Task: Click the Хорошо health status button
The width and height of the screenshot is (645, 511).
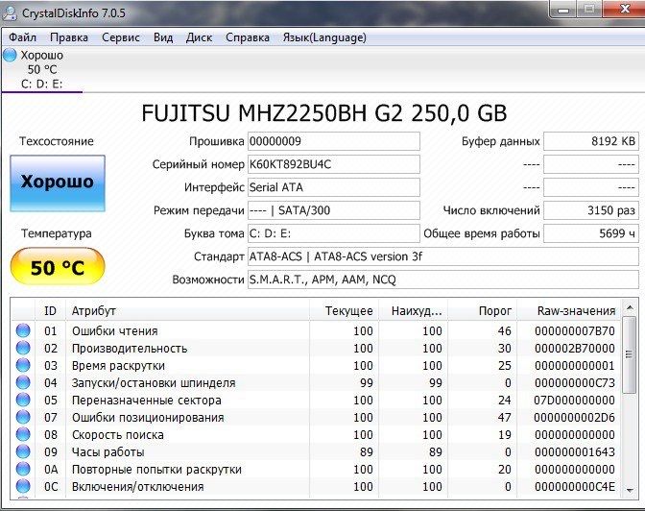Action: (58, 183)
